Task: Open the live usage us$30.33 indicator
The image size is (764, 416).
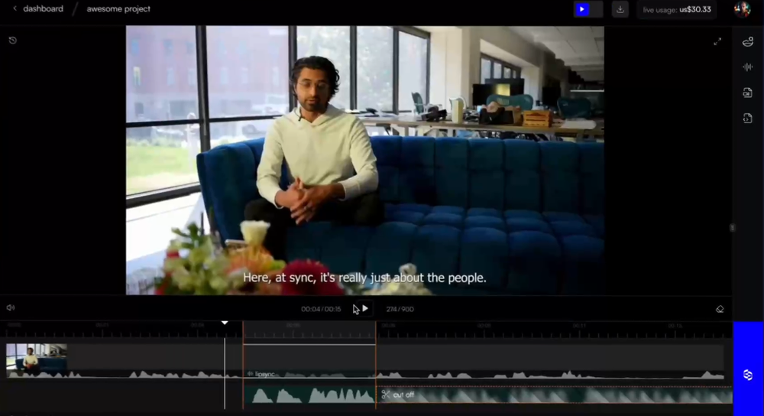Action: coord(677,9)
